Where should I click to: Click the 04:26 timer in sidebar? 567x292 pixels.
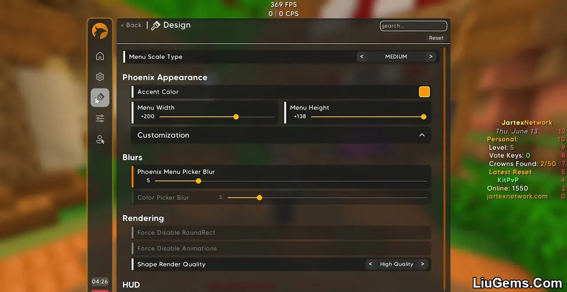tap(100, 281)
